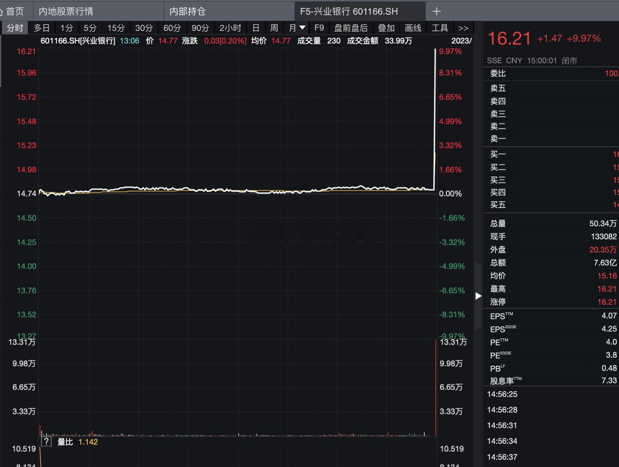Select the 买四 order row

551,192
